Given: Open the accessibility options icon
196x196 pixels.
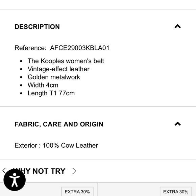Looking at the screenshot, I should point(15,180).
